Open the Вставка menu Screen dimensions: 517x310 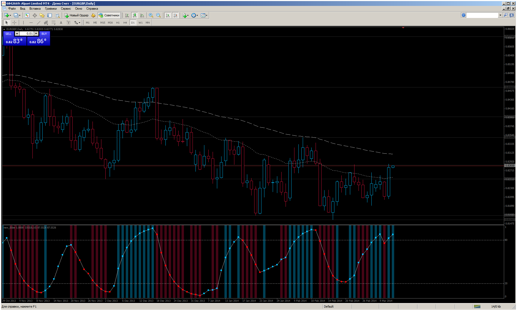click(x=35, y=9)
